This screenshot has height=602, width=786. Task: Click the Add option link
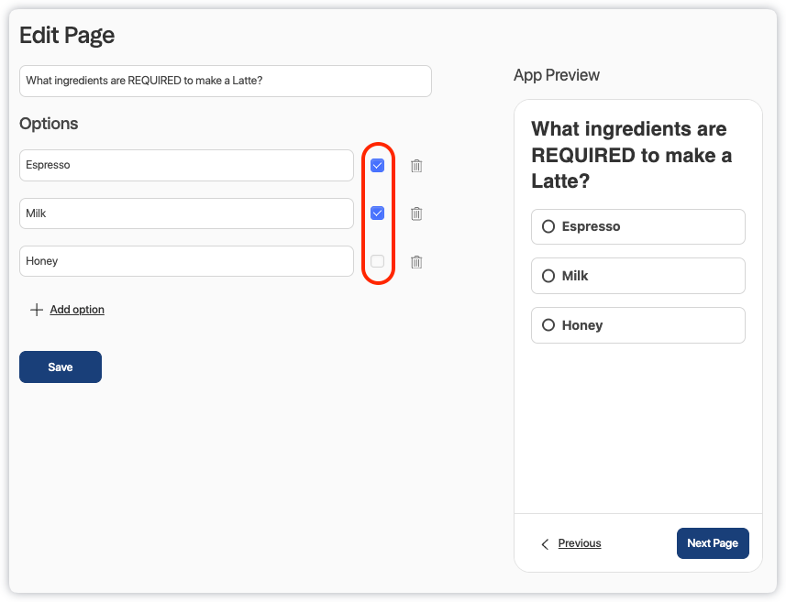click(77, 310)
